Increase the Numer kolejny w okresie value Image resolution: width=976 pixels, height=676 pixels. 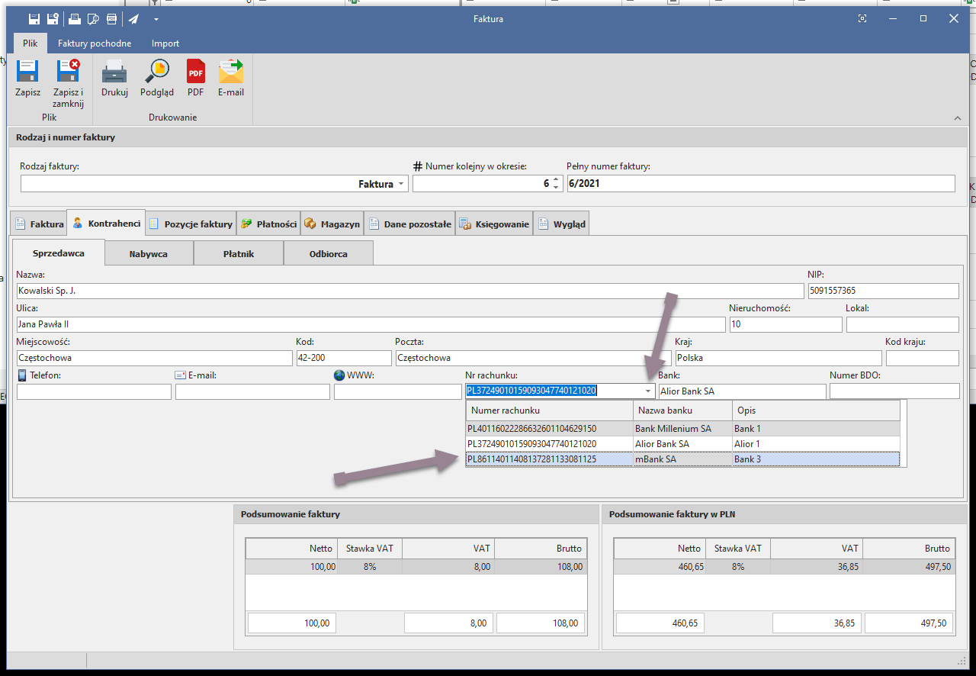click(556, 180)
